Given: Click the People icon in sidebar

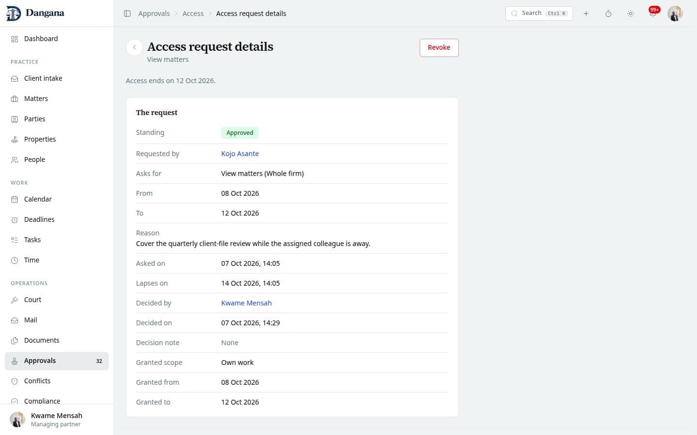Looking at the screenshot, I should tap(15, 159).
